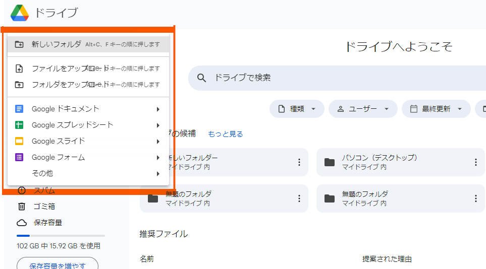Image resolution: width=486 pixels, height=269 pixels.
Task: Choose フォルダをアップロード menu item
Action: coord(88,85)
